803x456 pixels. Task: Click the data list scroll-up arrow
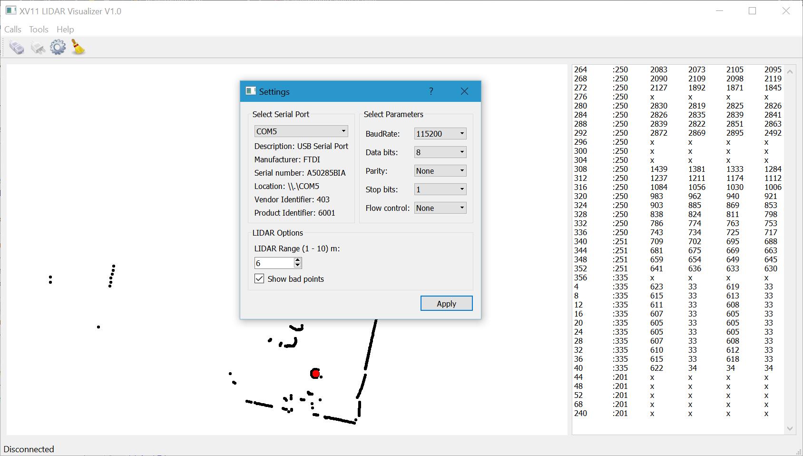790,72
